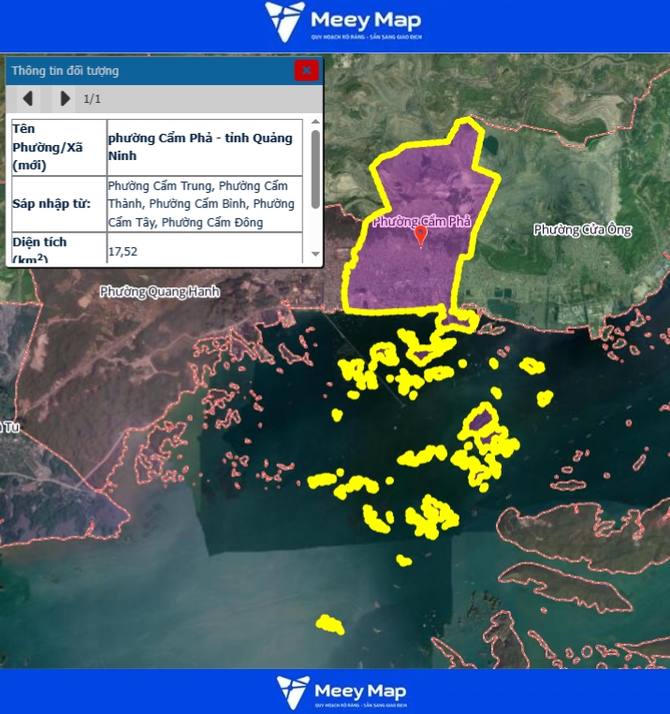Click the Meey Map logo in footer
The height and width of the screenshot is (714, 670).
point(343,692)
